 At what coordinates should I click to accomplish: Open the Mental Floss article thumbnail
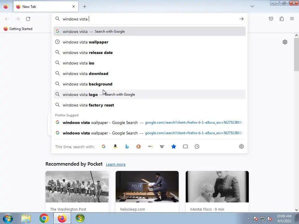(217, 187)
